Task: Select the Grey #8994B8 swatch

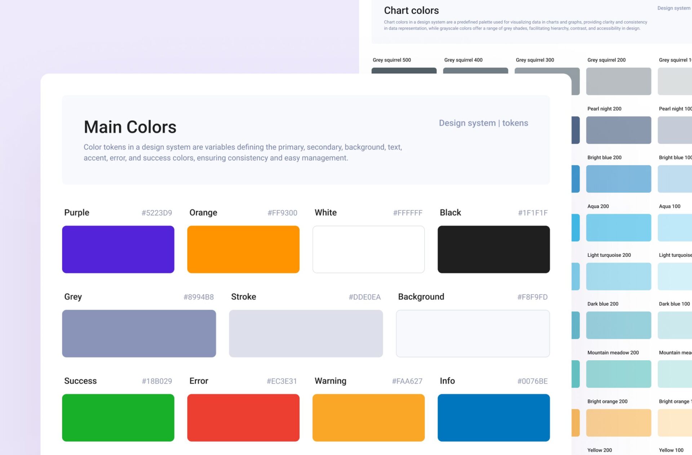Action: [139, 333]
